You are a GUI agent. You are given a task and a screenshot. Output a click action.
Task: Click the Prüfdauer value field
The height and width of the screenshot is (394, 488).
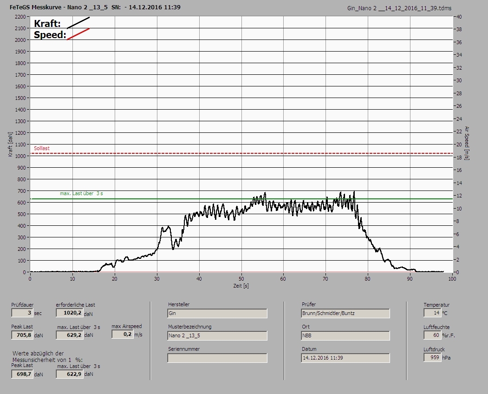click(22, 313)
